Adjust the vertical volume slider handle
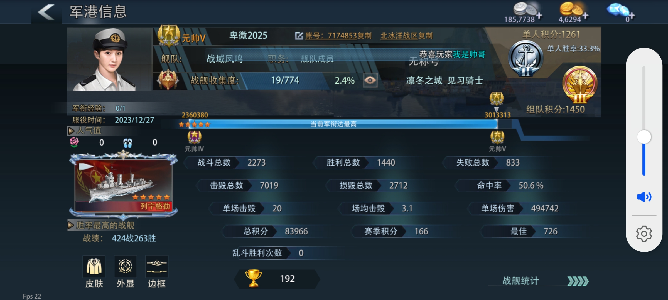Viewport: 668px width, 300px height. [x=644, y=137]
